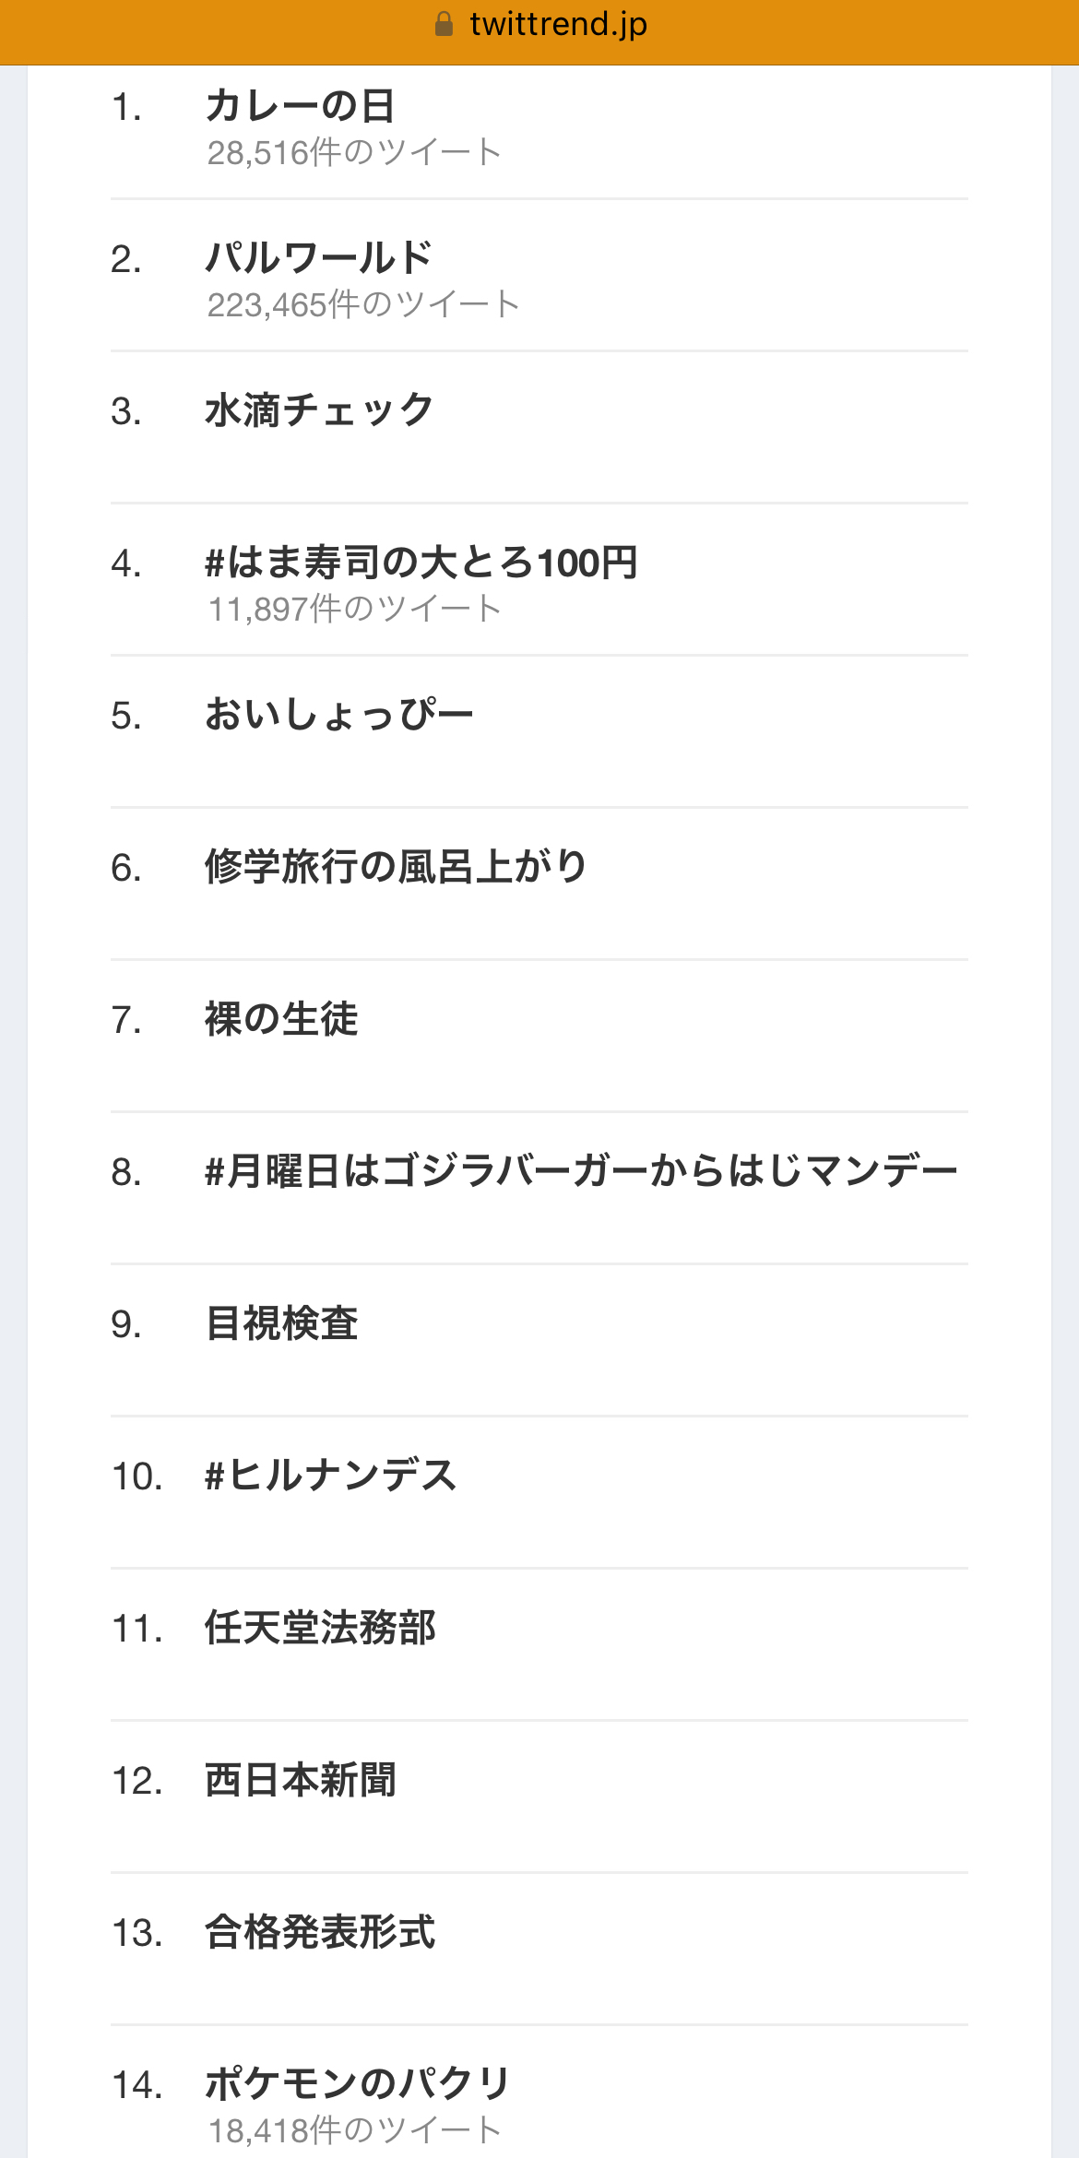Select trend 任天堂法務部
This screenshot has width=1079, height=2158.
tap(320, 1628)
